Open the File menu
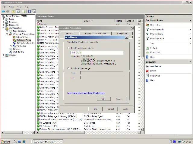Image resolution: width=193 pixels, height=144 pixels. [x=4, y=7]
